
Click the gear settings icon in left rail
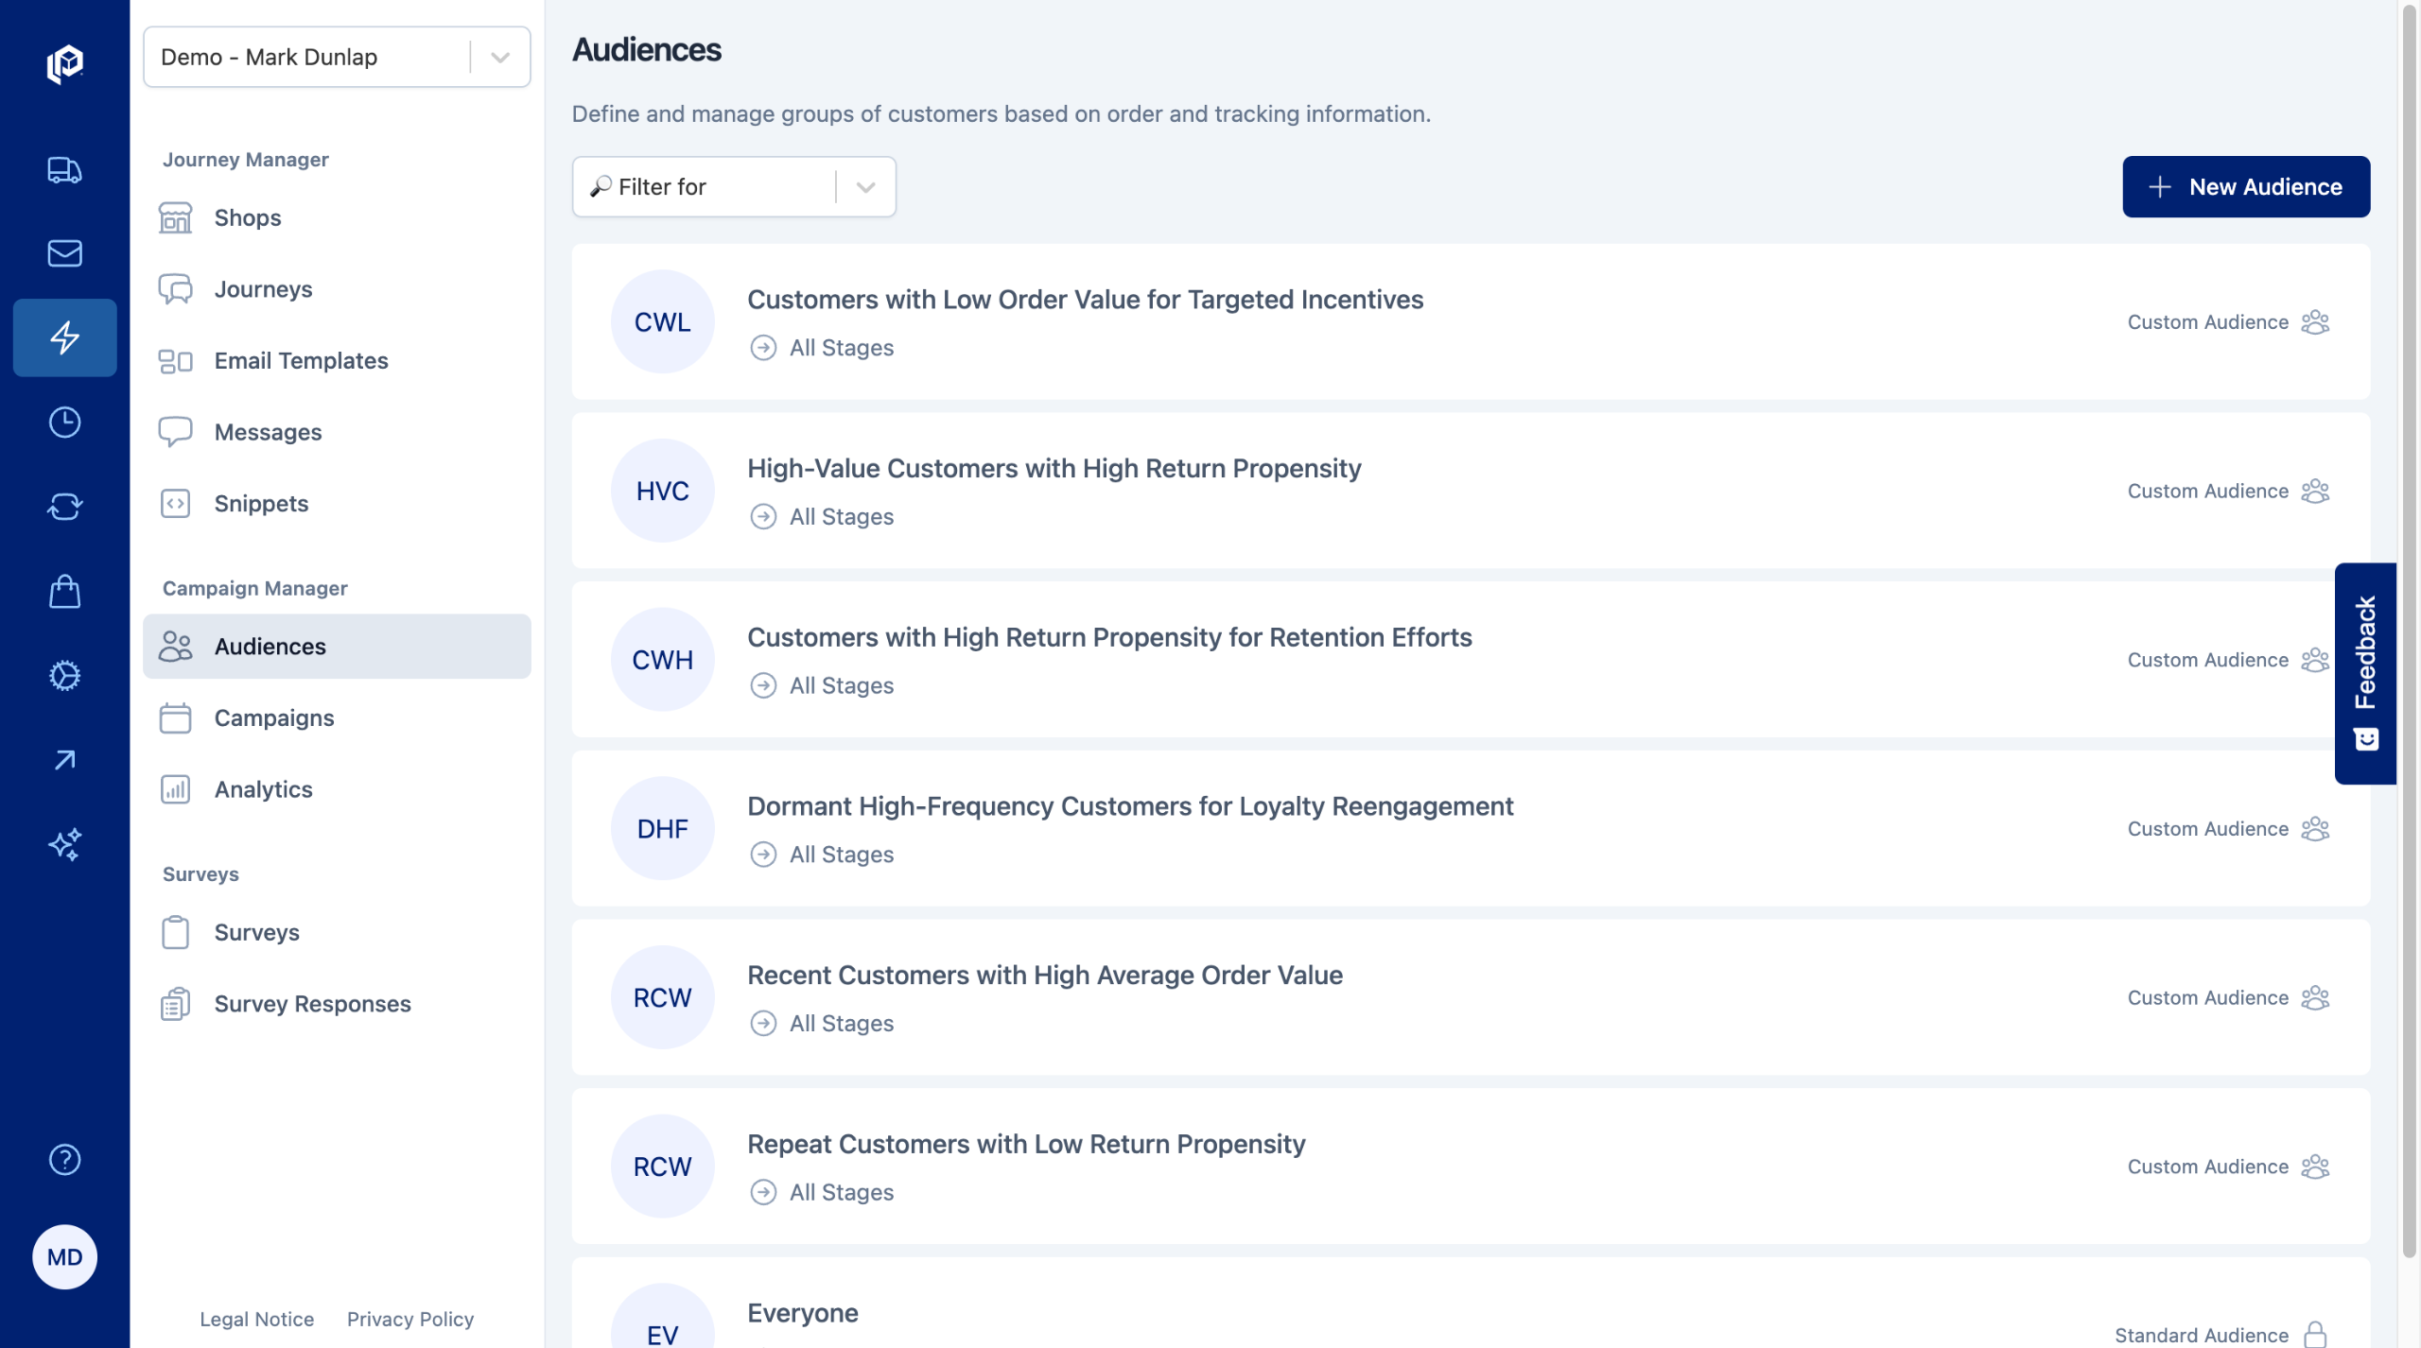click(64, 676)
